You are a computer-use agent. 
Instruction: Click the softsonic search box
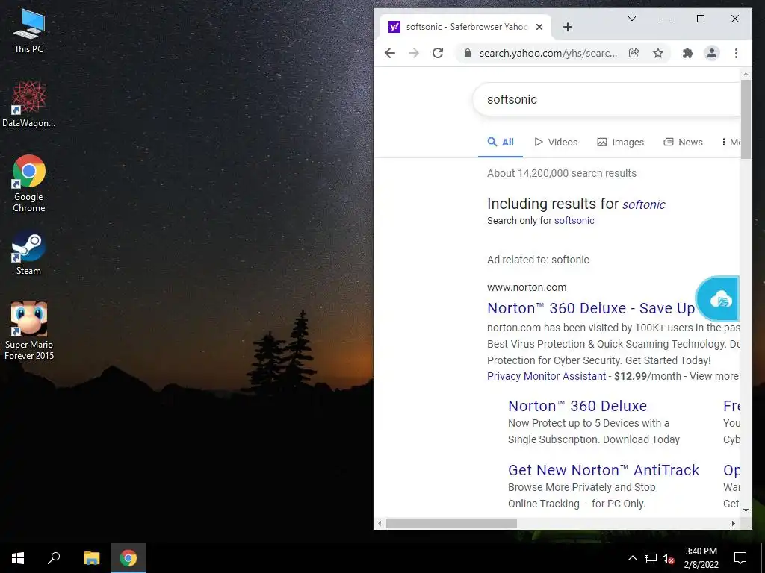pos(605,99)
